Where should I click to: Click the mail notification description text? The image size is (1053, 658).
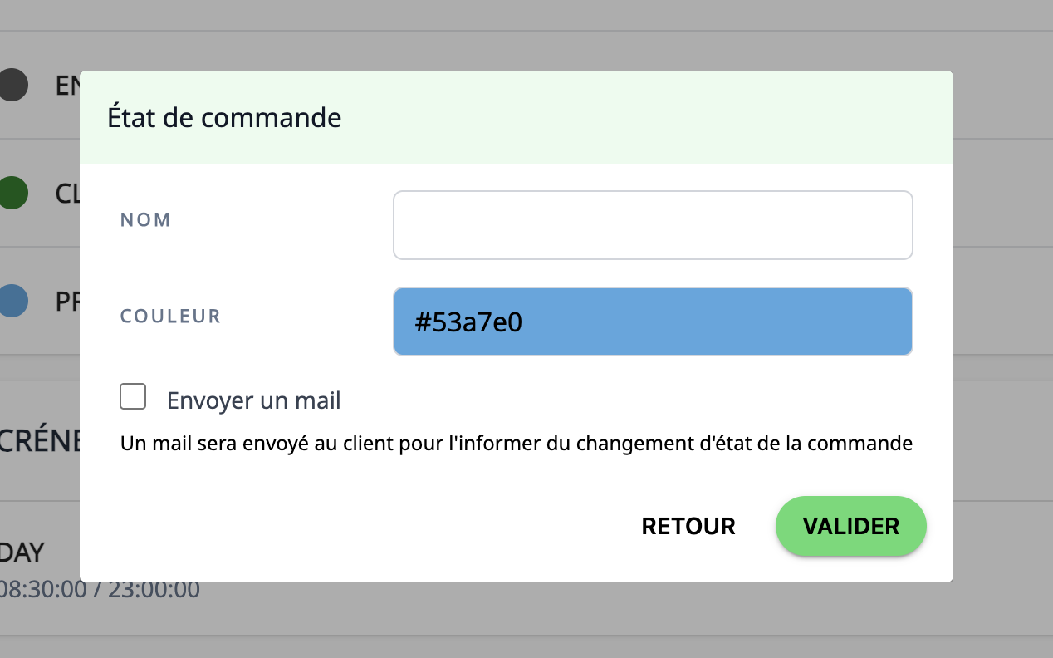click(x=516, y=444)
